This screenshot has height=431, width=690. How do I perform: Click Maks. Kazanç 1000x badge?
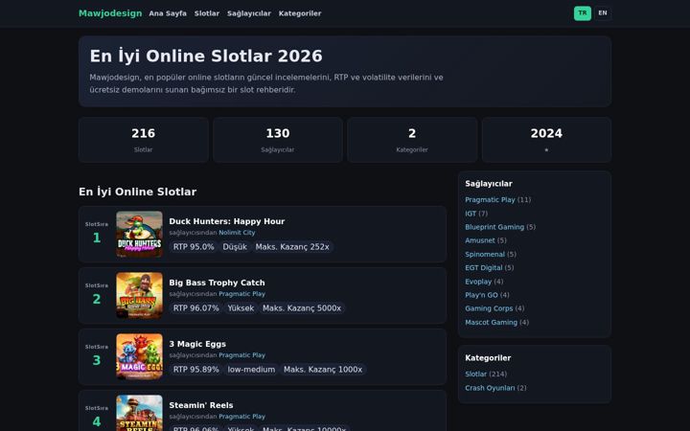point(323,370)
